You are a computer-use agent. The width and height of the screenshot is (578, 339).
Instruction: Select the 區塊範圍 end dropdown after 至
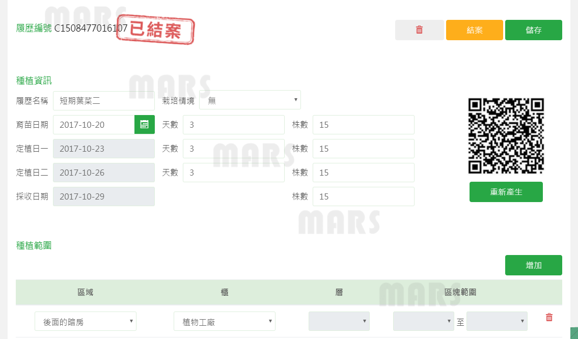pyautogui.click(x=497, y=321)
